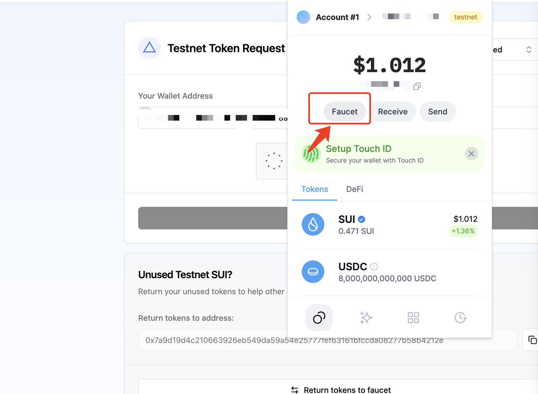The image size is (538, 394).
Task: Click the 0.471 SUI balance text
Action: (356, 231)
